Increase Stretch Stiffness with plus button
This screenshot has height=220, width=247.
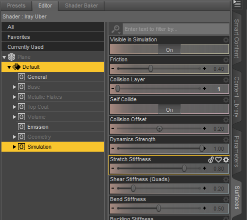[x=204, y=168]
